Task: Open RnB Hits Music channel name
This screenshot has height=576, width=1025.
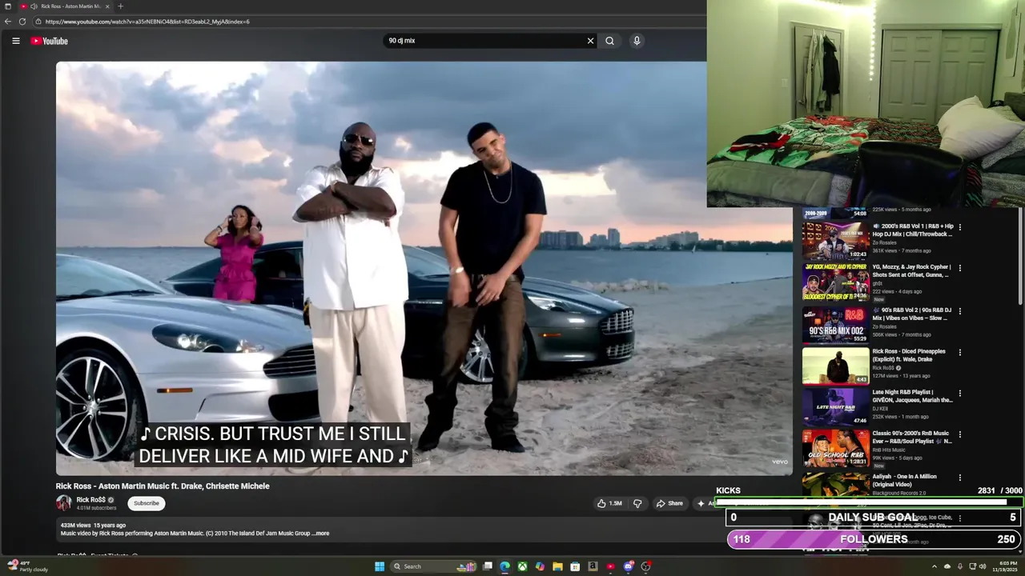Action: click(890, 450)
